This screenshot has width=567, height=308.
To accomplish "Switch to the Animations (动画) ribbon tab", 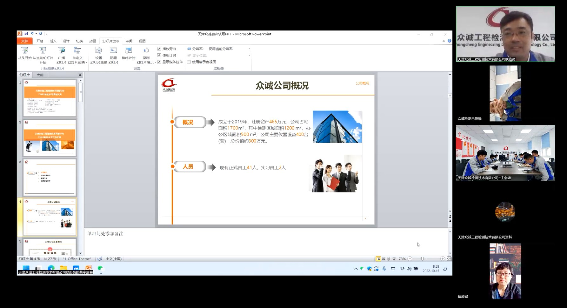I will pyautogui.click(x=92, y=41).
